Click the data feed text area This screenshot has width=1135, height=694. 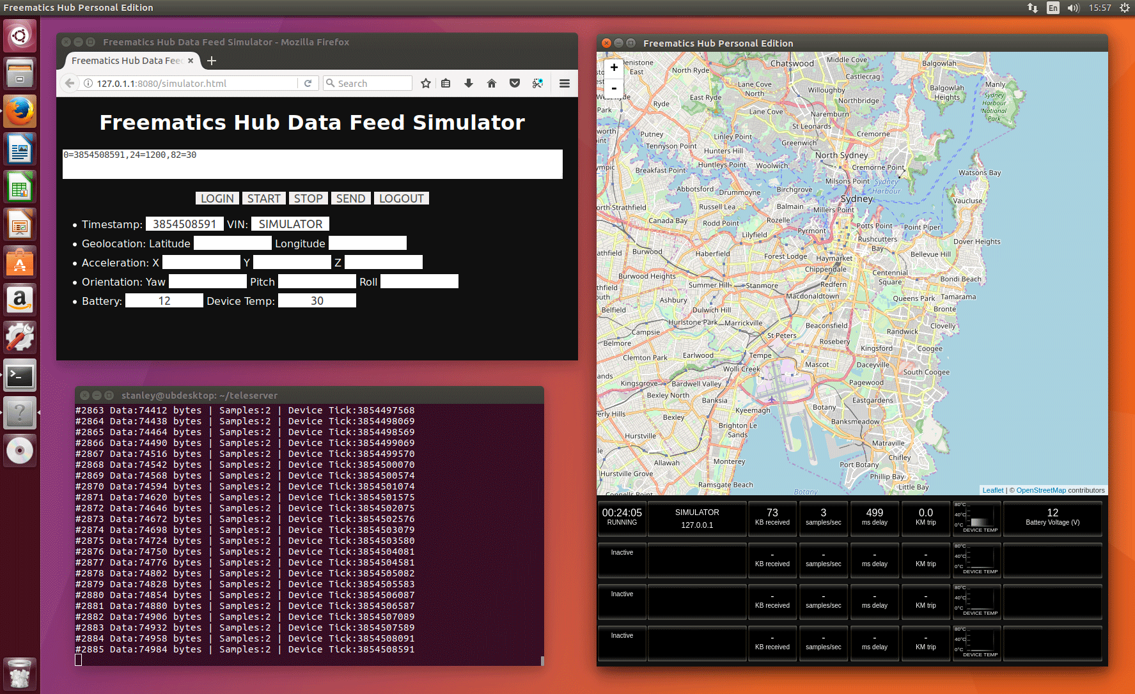click(x=313, y=164)
